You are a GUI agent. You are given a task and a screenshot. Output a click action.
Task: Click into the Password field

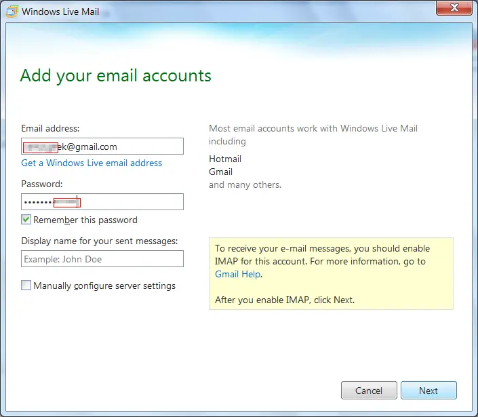click(102, 202)
